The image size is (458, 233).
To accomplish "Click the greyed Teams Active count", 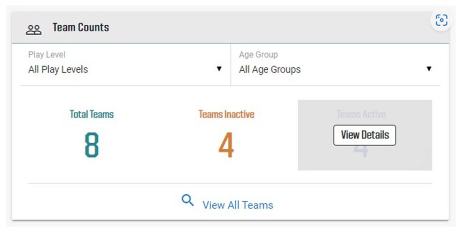I will [361, 152].
